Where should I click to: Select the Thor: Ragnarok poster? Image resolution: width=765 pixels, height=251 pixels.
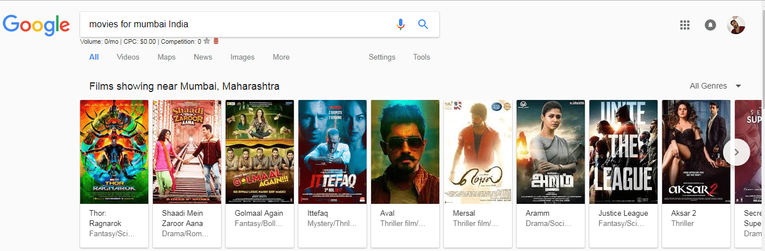coord(114,152)
